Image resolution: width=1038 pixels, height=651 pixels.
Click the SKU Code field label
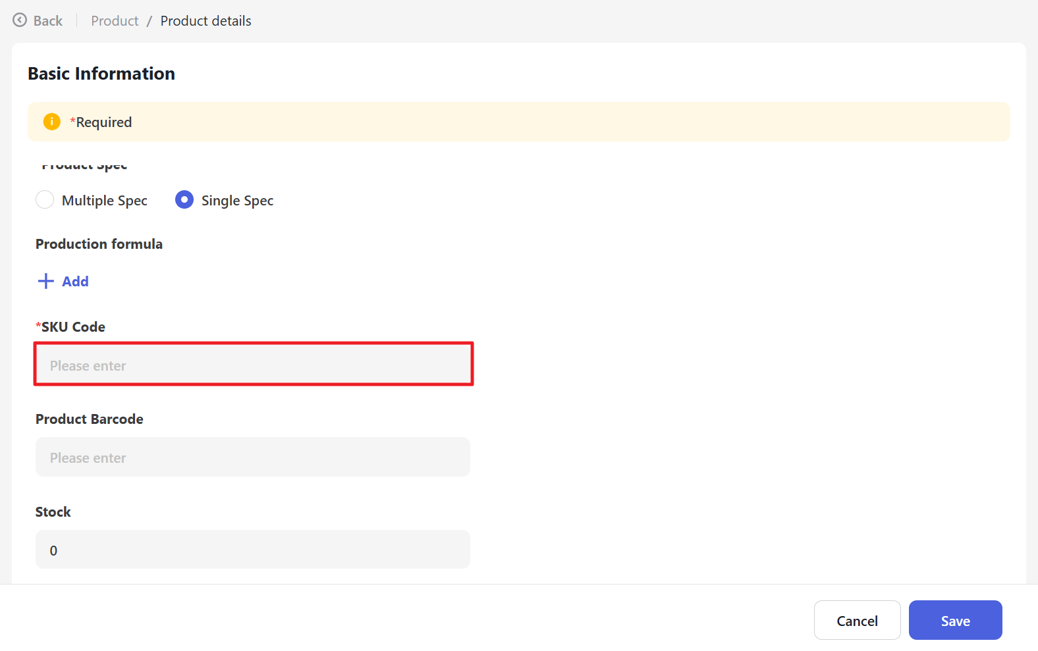click(x=72, y=327)
